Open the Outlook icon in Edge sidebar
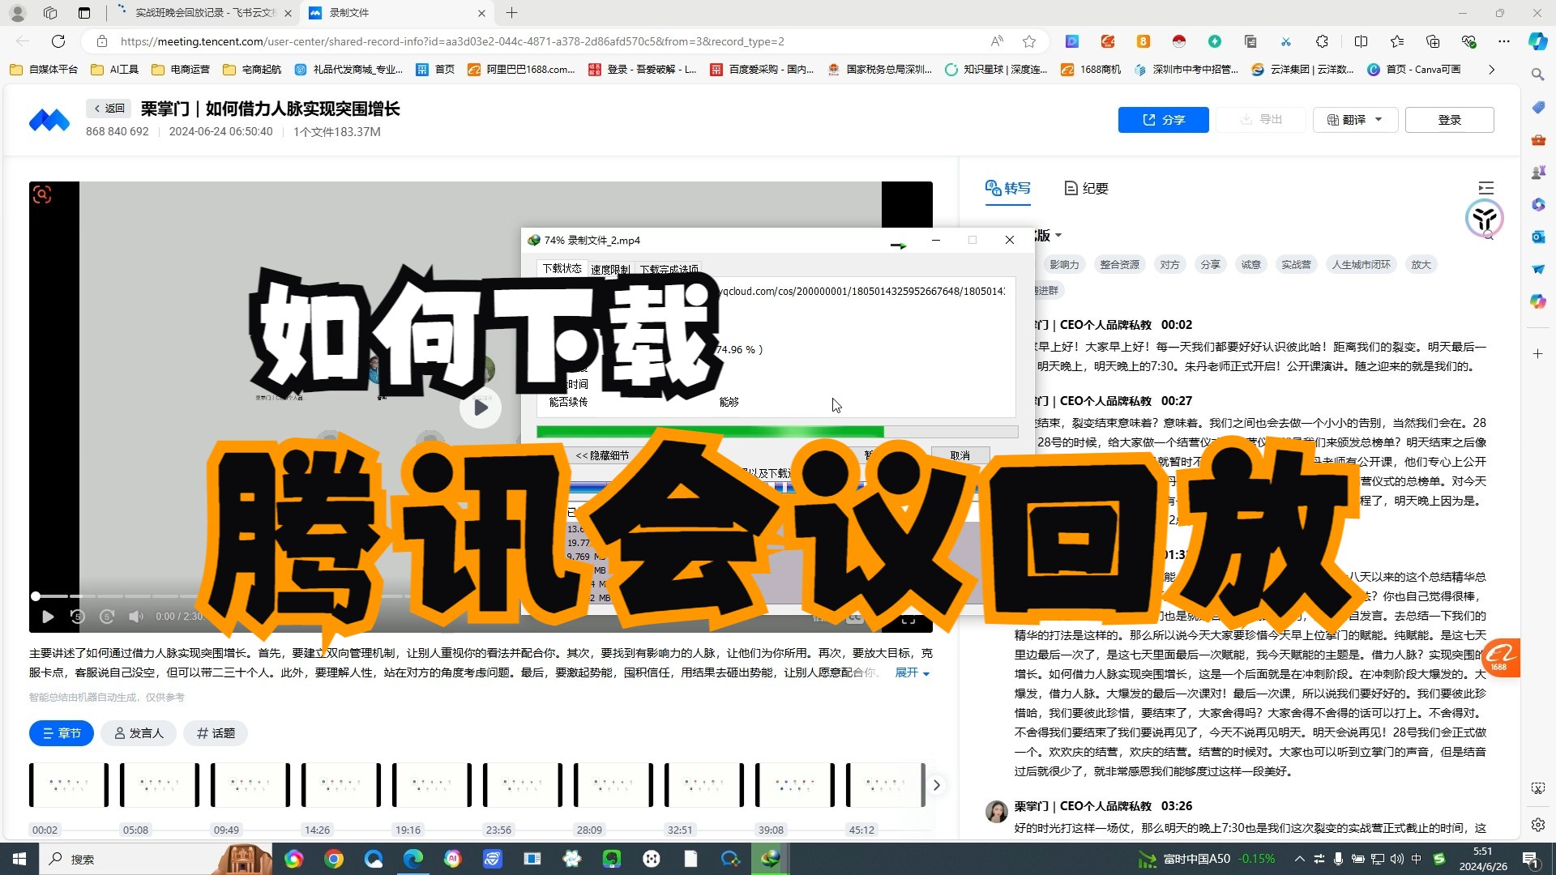 pyautogui.click(x=1537, y=237)
